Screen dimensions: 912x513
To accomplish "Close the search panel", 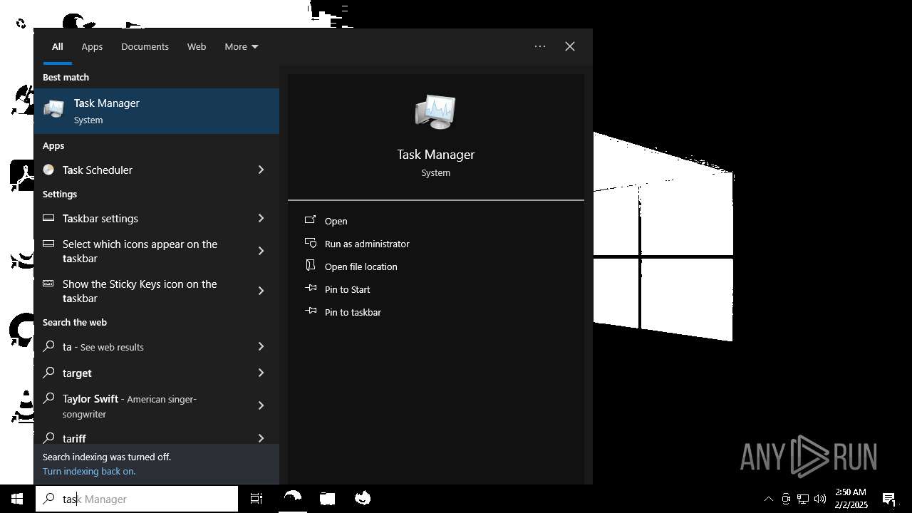I will 570,46.
